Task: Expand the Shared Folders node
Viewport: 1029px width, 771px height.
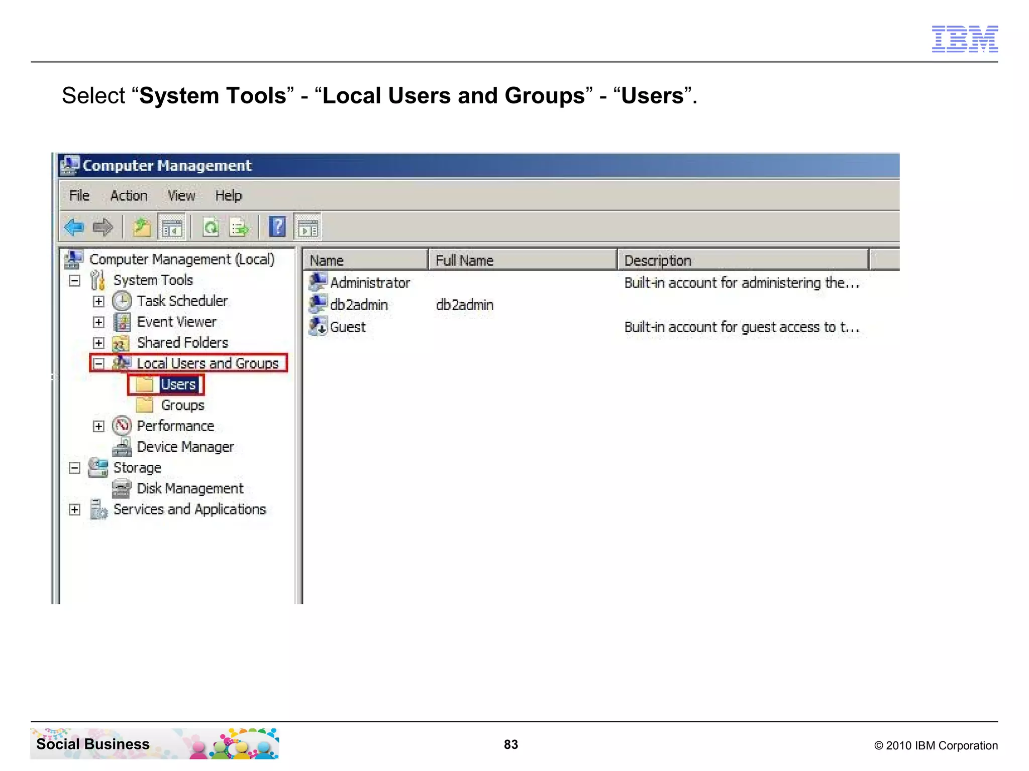Action: (x=98, y=343)
